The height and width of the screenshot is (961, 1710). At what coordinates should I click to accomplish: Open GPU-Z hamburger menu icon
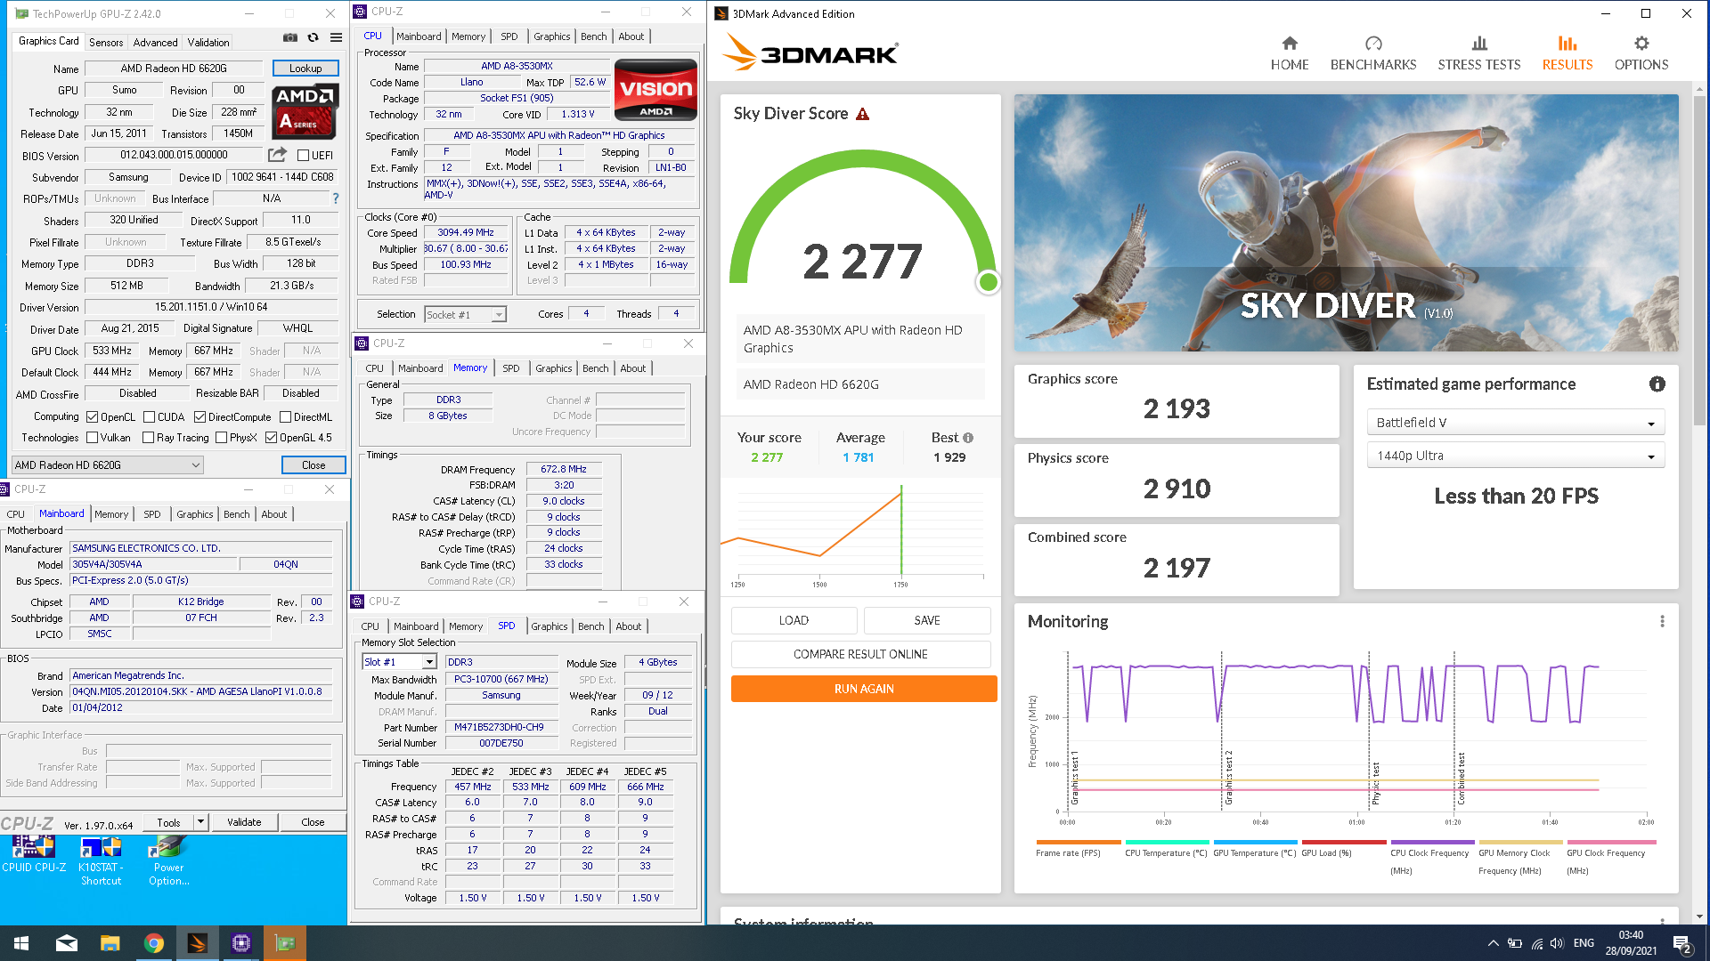[336, 37]
